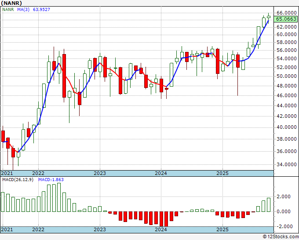299x240 pixels.
Task: Select the NANR legend label
Action: pyautogui.click(x=8, y=9)
